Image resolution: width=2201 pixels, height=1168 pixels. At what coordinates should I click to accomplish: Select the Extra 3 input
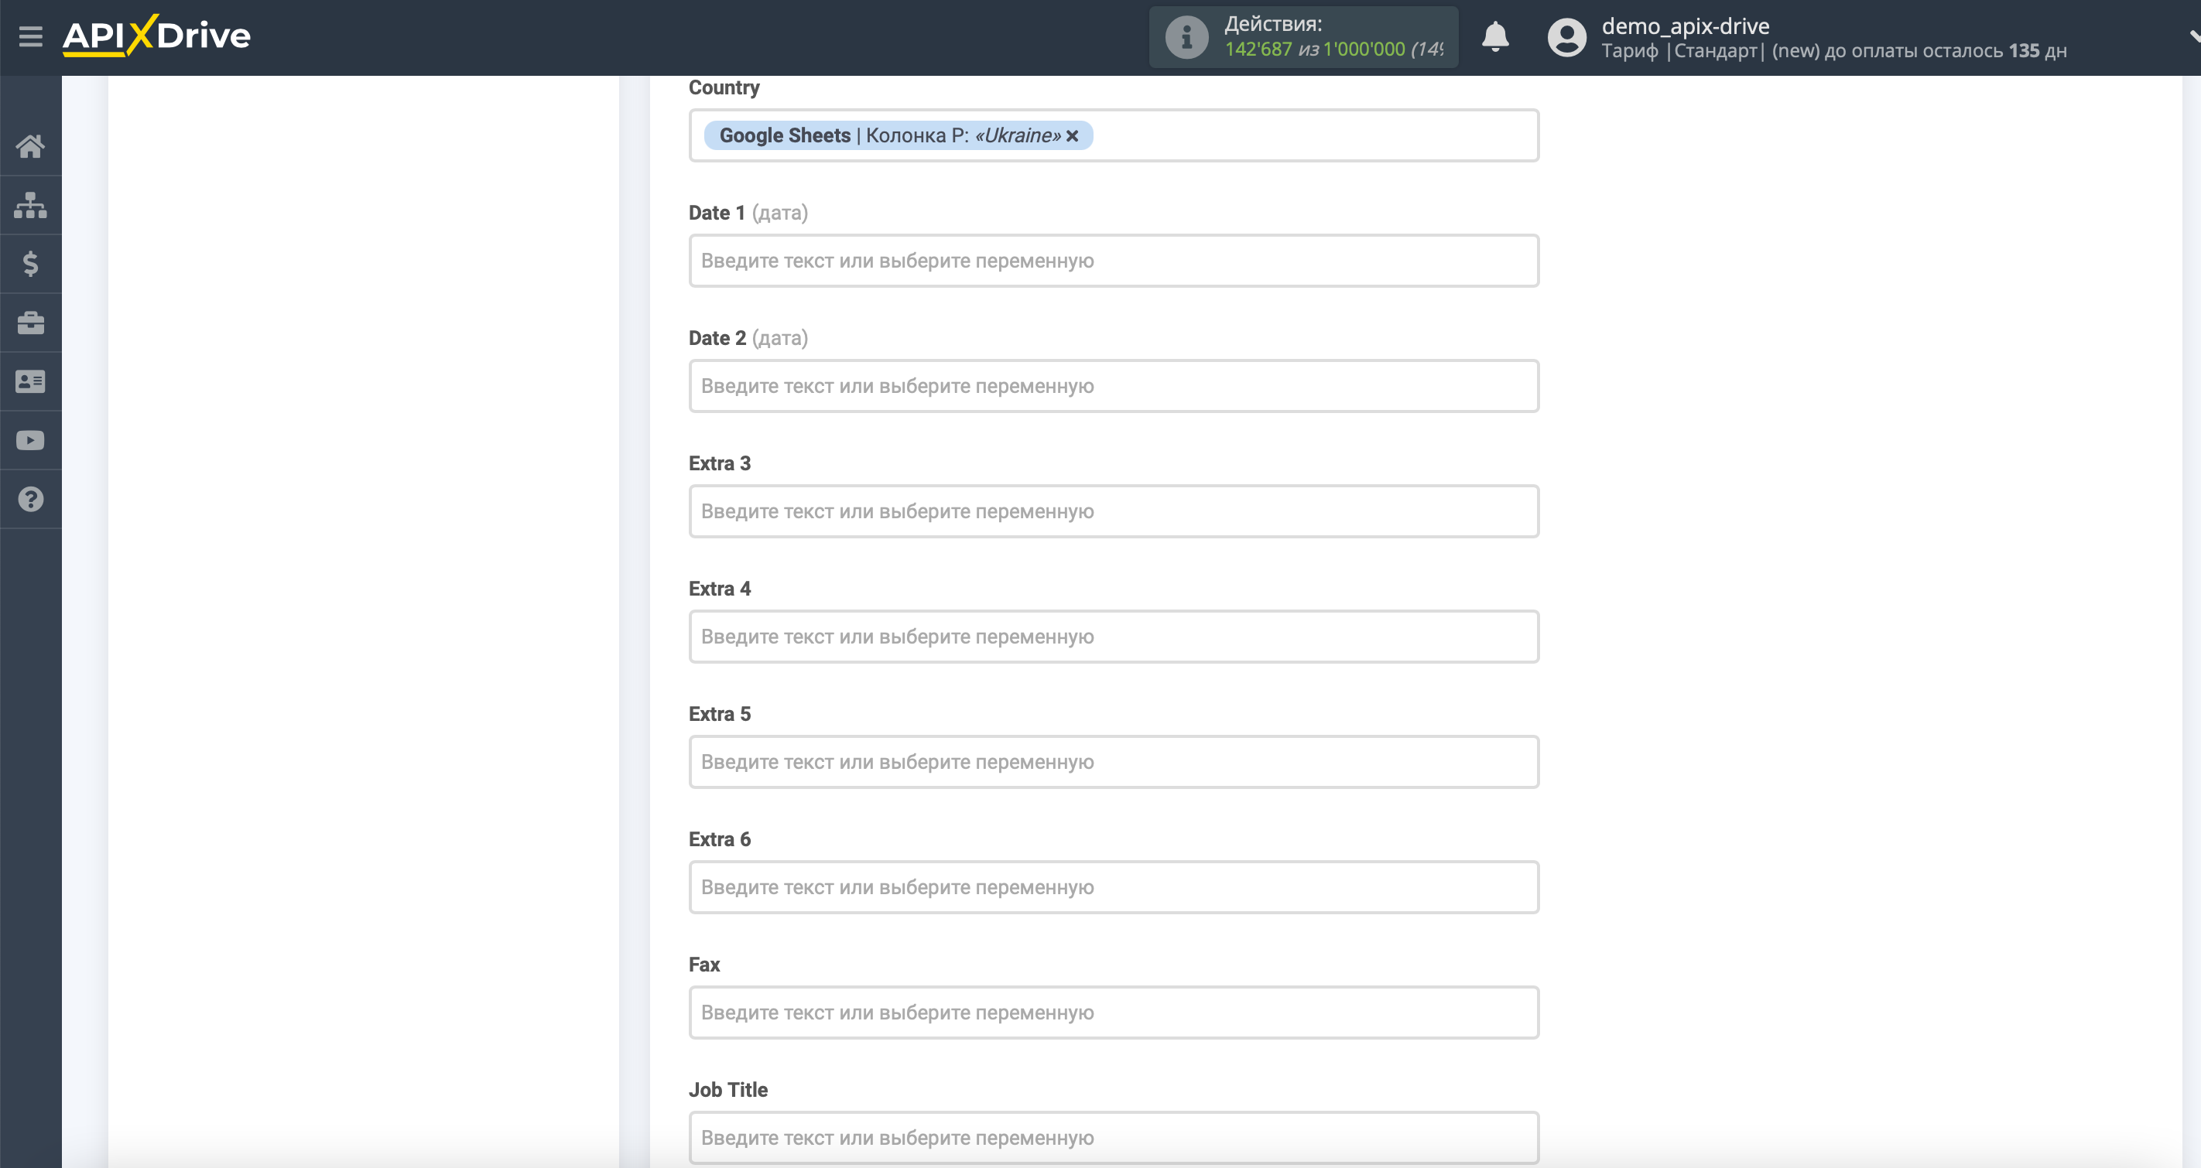click(x=1114, y=512)
